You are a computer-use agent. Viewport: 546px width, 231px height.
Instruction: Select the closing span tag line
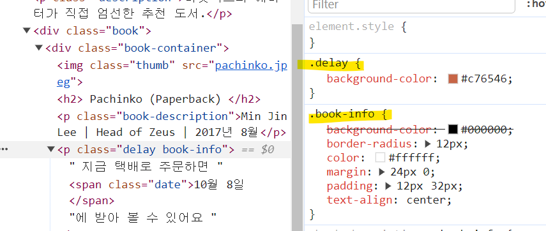tap(91, 201)
